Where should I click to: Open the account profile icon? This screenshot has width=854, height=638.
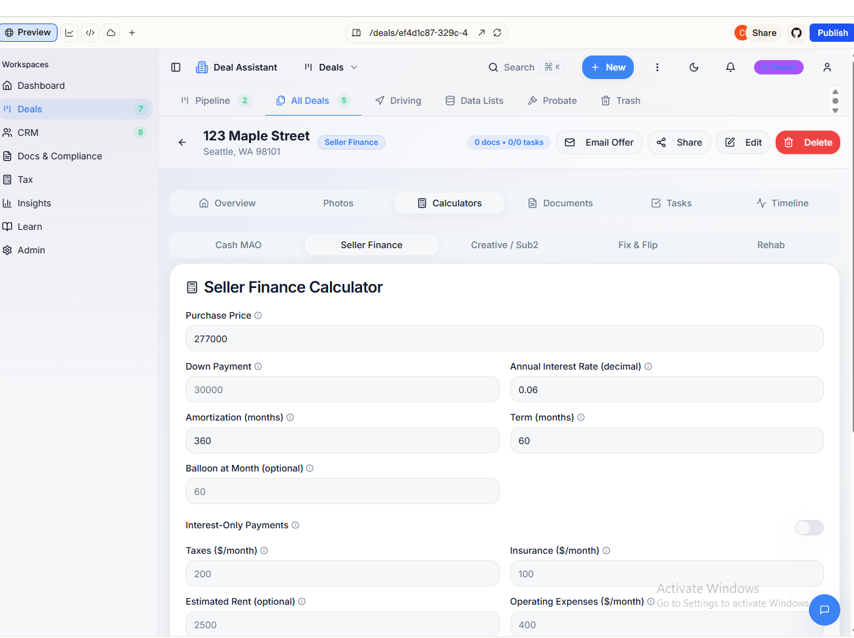coord(827,67)
